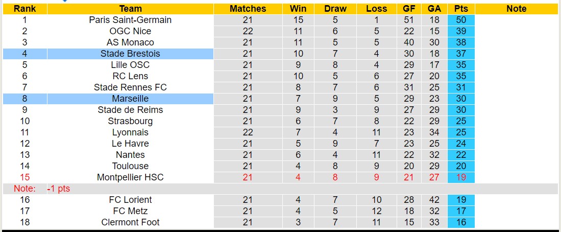Viewport: 561px width, 232px height.
Task: Click the Paris Saint-Germain team name
Action: tap(130, 20)
